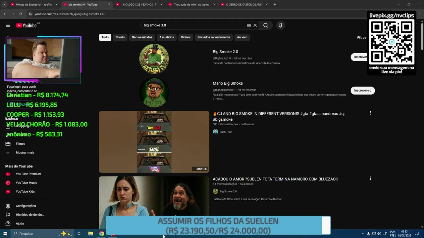Open Chrome from the taskbar

pos(101,234)
